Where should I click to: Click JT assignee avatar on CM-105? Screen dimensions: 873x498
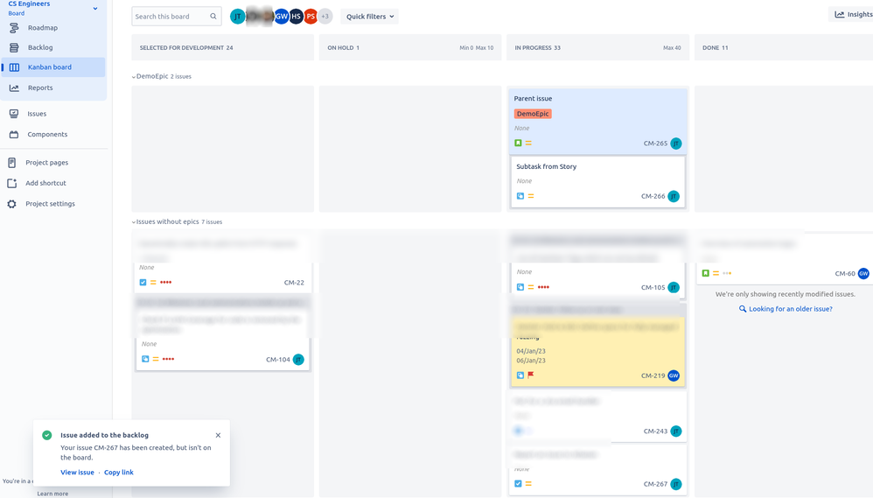pos(674,287)
